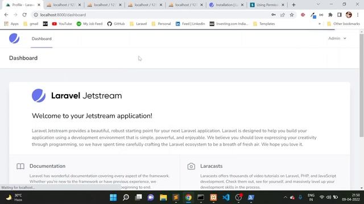Open XAMPP from the taskbar
The width and height of the screenshot is (364, 204).
click(x=213, y=197)
